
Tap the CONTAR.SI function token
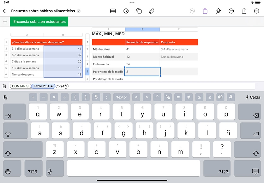(x=21, y=86)
